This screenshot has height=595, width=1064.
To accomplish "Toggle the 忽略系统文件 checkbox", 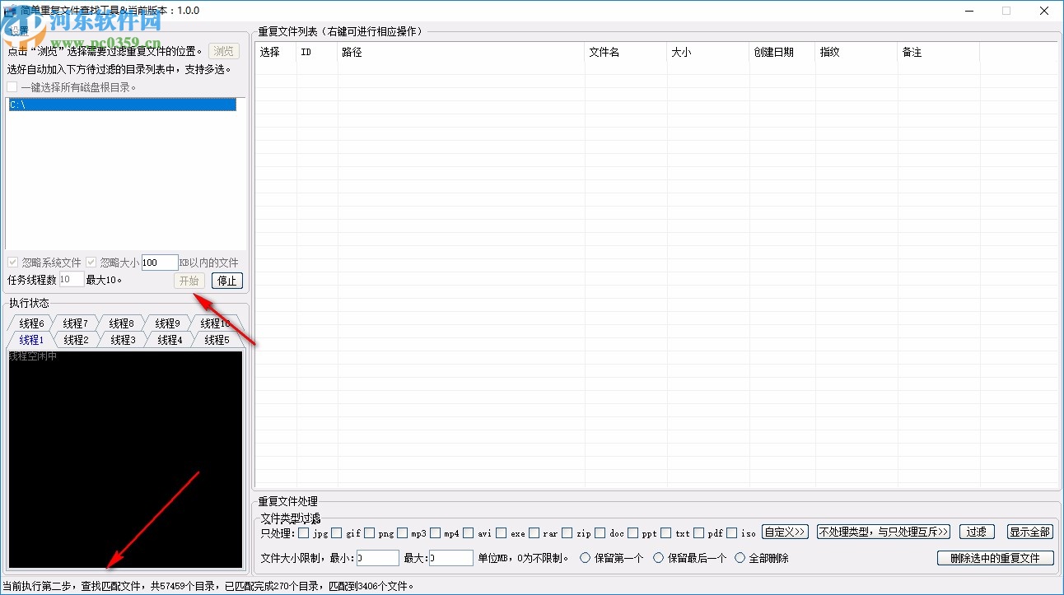I will click(12, 262).
